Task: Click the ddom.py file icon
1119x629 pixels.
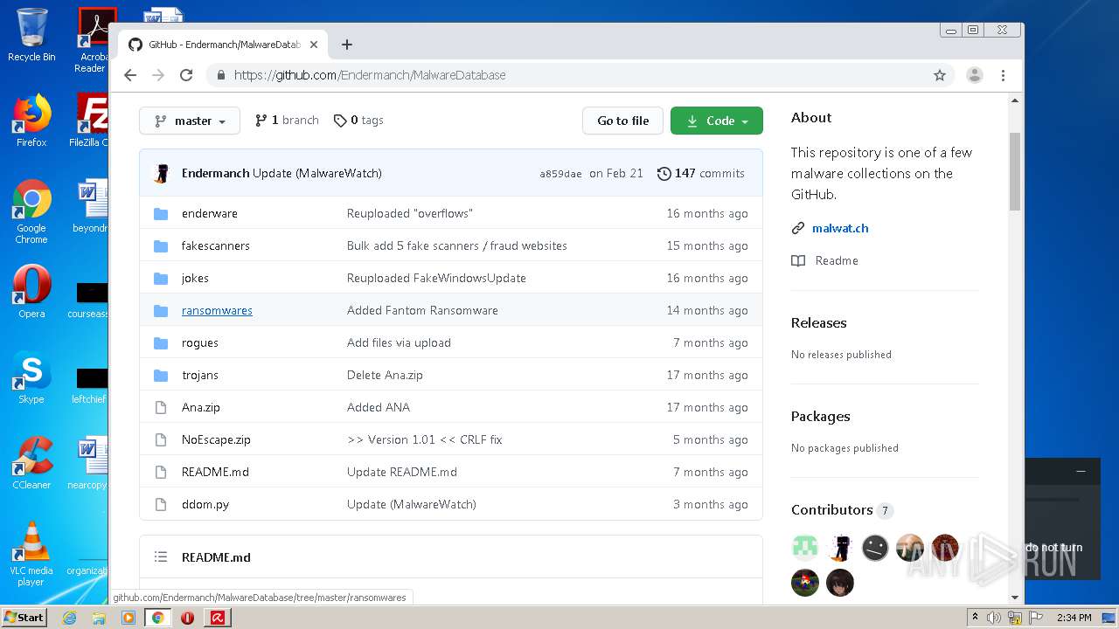Action: (161, 504)
